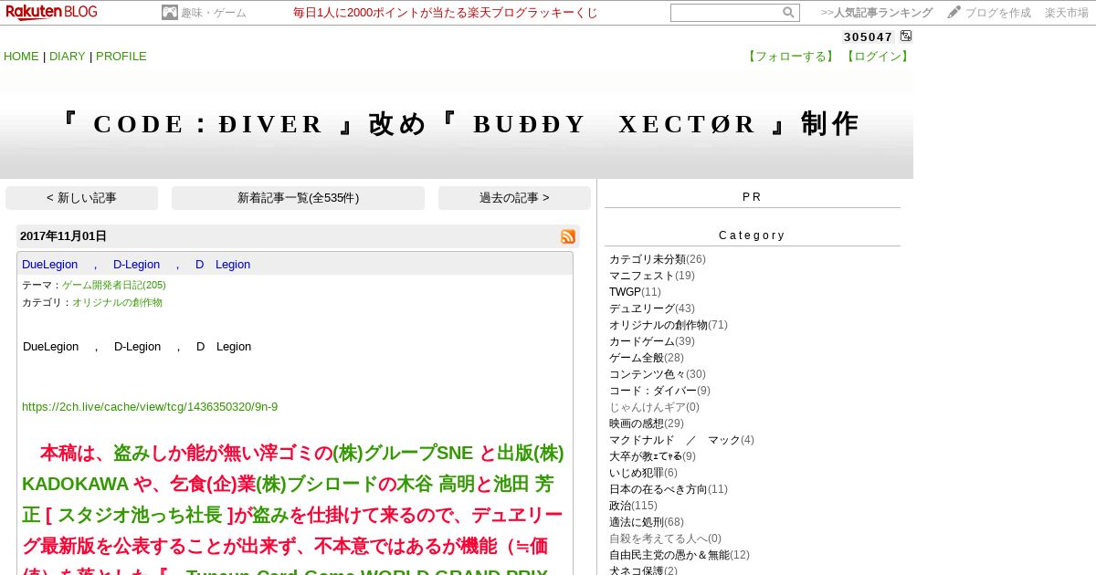Image resolution: width=1096 pixels, height=575 pixels.
Task: Go to 楽天市場 link
Action: (1067, 13)
